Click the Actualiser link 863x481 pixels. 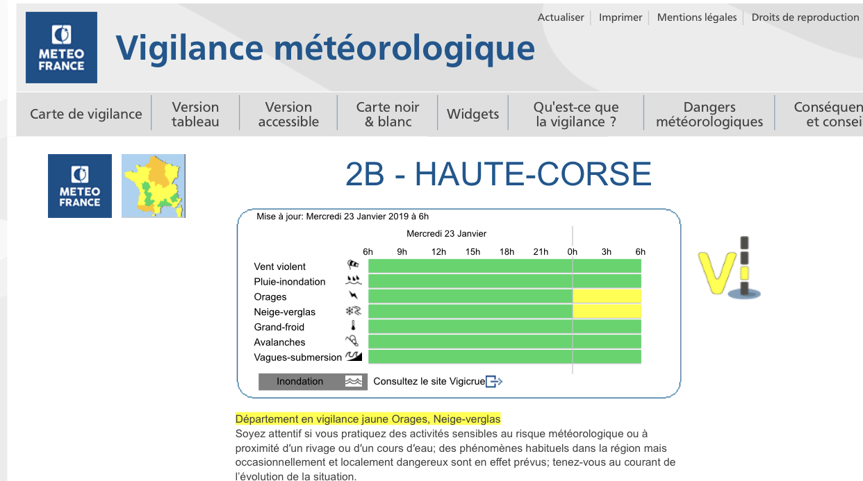point(561,17)
